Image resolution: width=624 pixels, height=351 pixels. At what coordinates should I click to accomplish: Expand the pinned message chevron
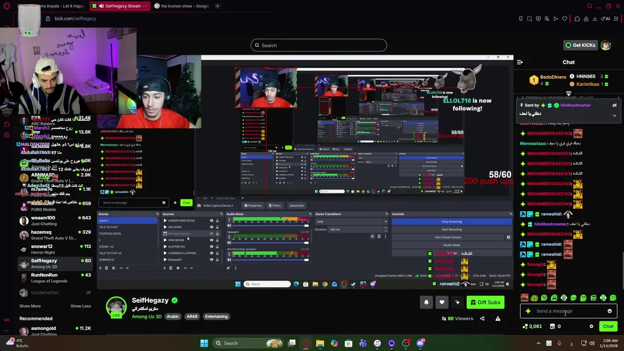pyautogui.click(x=614, y=116)
